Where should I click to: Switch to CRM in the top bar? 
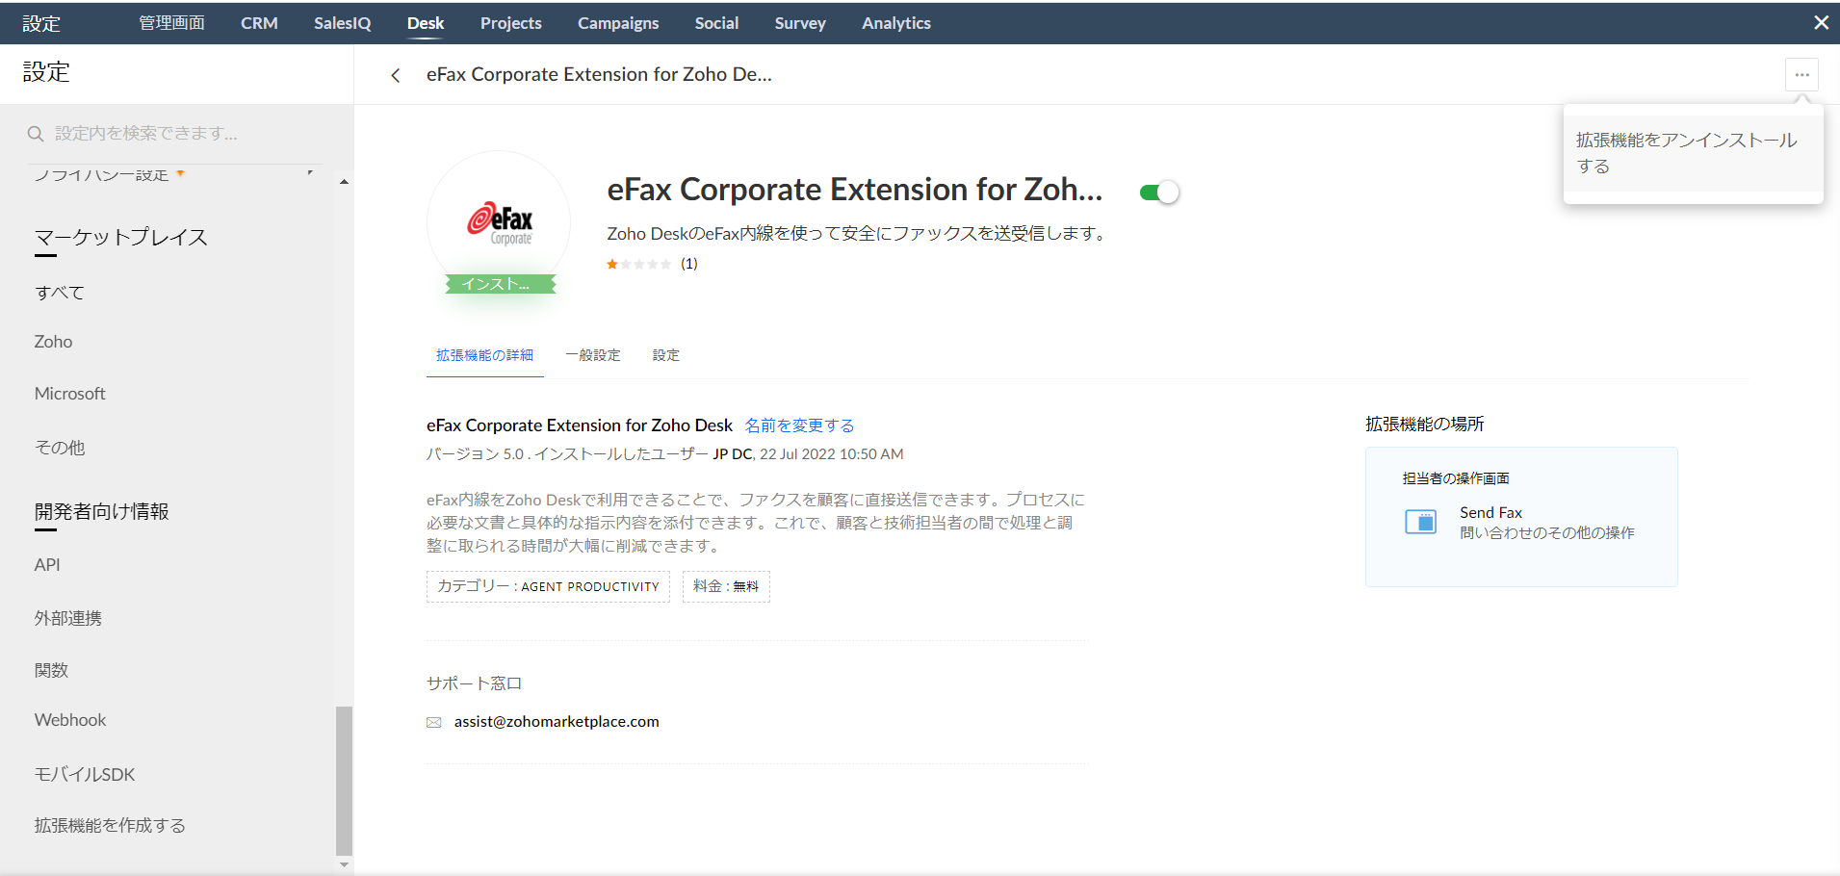click(259, 23)
